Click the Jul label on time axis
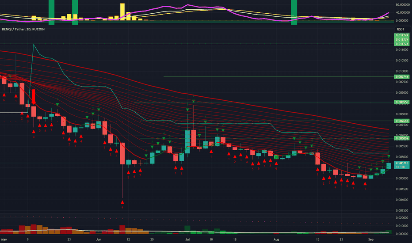The image size is (412, 243). tap(187, 239)
